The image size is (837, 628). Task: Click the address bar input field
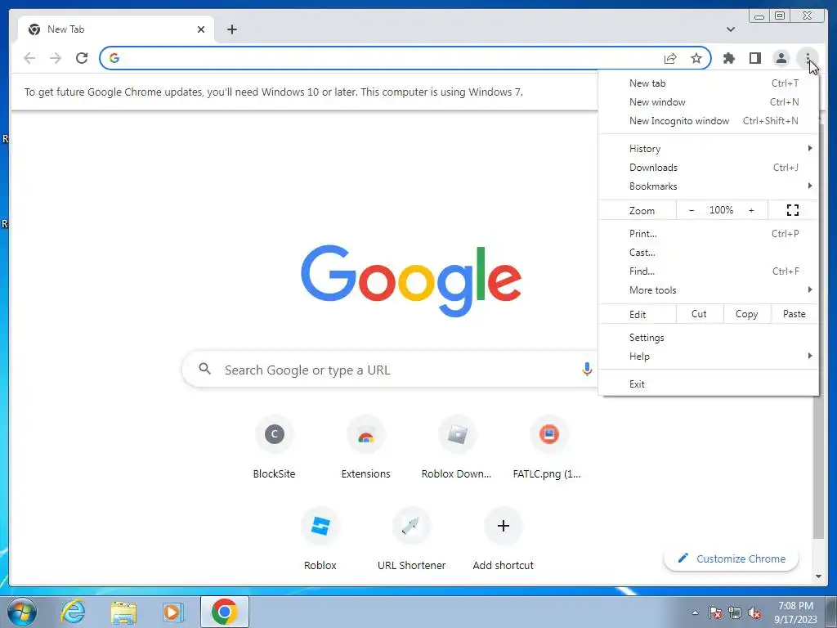point(390,58)
